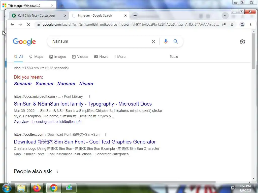This screenshot has height=193, width=258.
Task: Open the Chrome profile avatar
Action: [242, 24]
